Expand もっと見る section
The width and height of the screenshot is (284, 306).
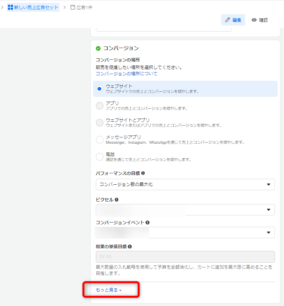pyautogui.click(x=108, y=290)
